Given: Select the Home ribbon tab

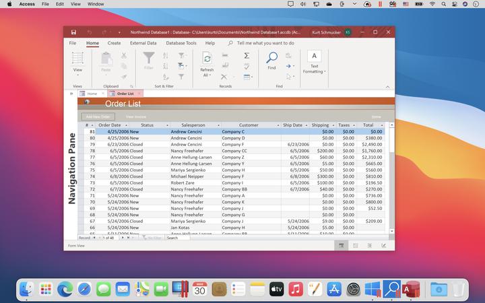Looking at the screenshot, I should pyautogui.click(x=92, y=43).
